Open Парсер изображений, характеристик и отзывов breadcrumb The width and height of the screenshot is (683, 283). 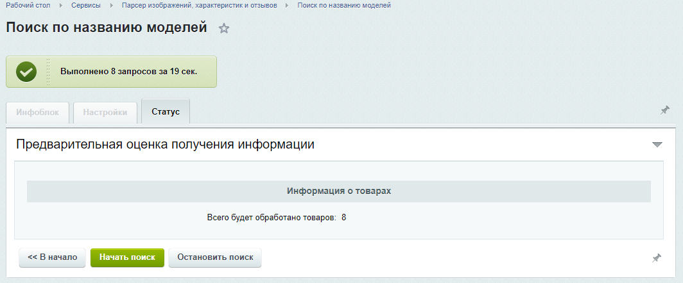click(x=199, y=6)
